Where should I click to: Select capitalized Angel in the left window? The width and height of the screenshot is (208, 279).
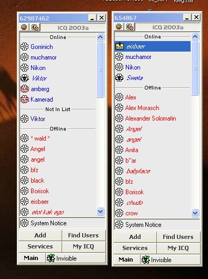[x=58, y=149]
